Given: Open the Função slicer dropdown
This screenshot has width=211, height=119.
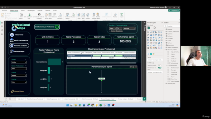Looking at the screenshot, I should pyautogui.click(x=19, y=82).
